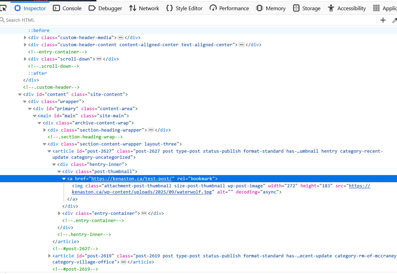397x274 pixels.
Task: Open the kenaston.ca/test-post/ href link
Action: (133, 178)
